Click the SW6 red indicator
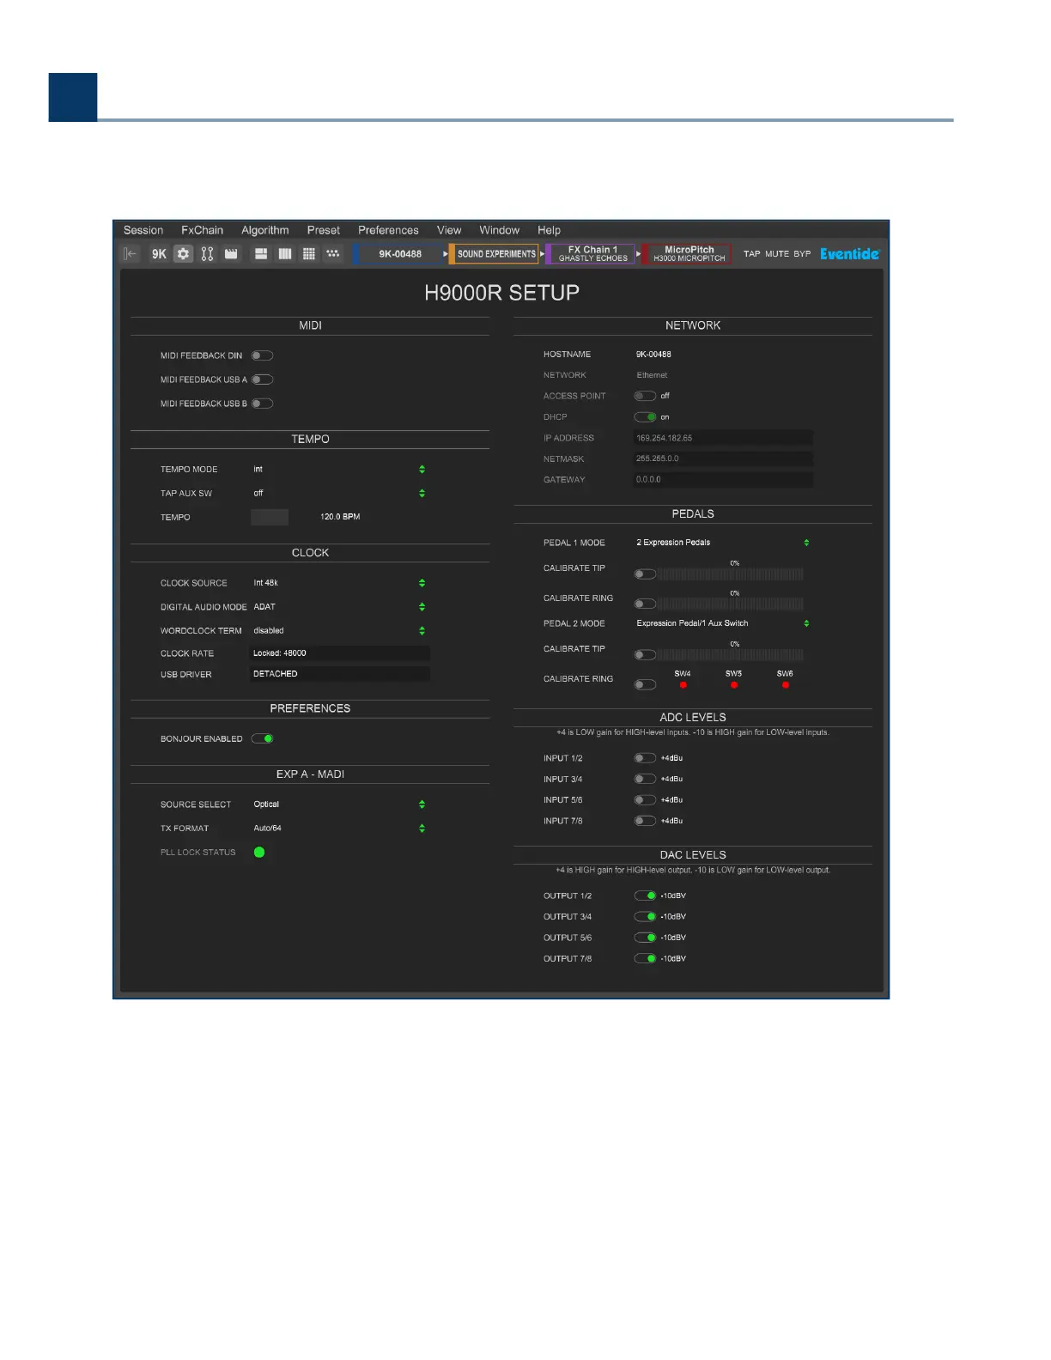The image size is (1051, 1360). (x=785, y=685)
